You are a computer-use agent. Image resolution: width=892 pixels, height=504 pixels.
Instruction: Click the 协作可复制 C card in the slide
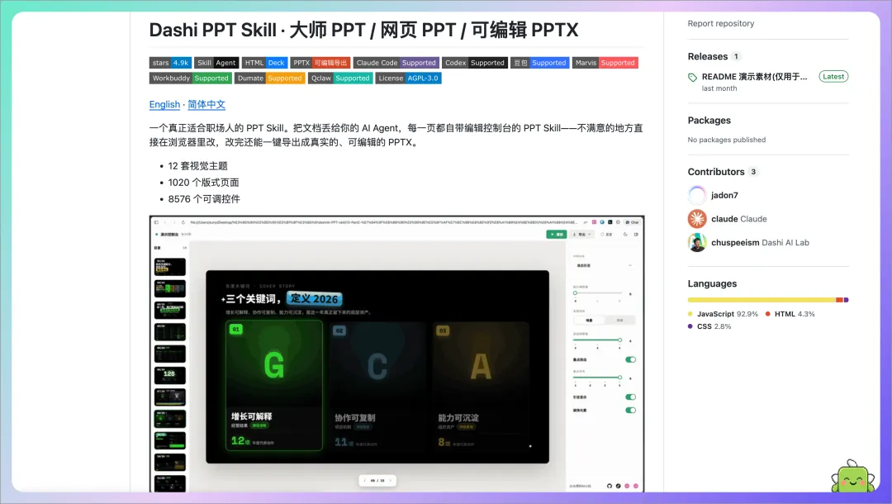[377, 386]
